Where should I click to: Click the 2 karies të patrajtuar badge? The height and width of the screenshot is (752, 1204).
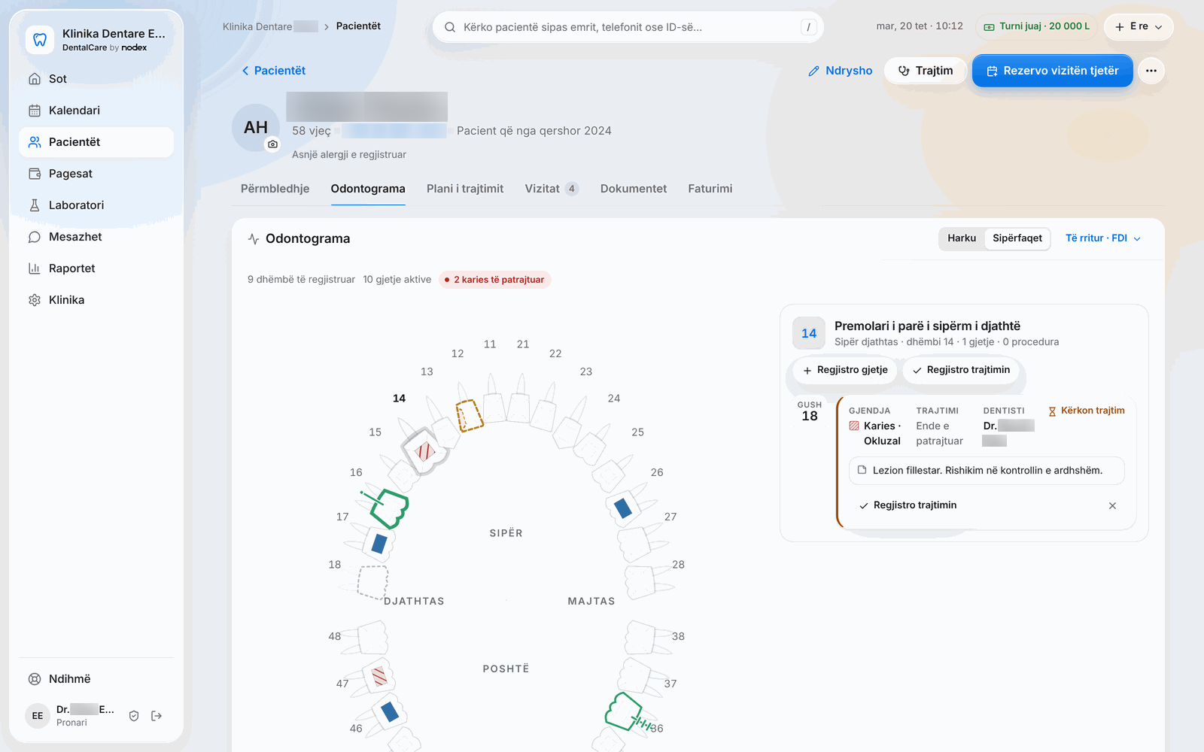[x=495, y=280]
